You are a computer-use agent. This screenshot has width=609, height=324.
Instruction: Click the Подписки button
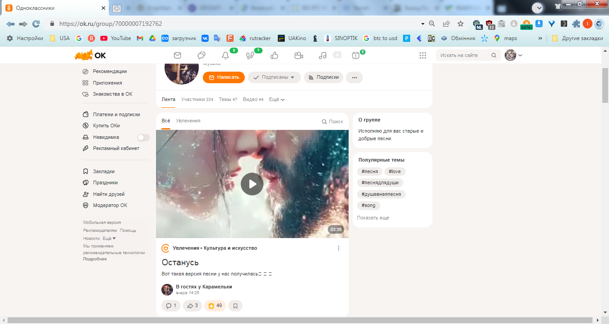(x=324, y=77)
